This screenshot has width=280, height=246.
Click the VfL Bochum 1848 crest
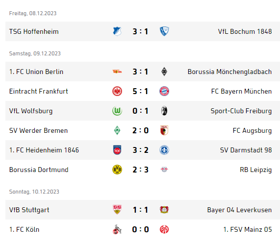164,31
